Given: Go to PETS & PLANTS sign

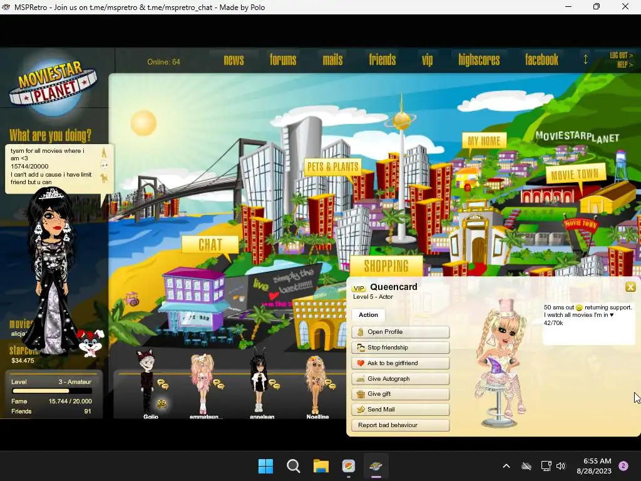Looking at the screenshot, I should click(332, 167).
